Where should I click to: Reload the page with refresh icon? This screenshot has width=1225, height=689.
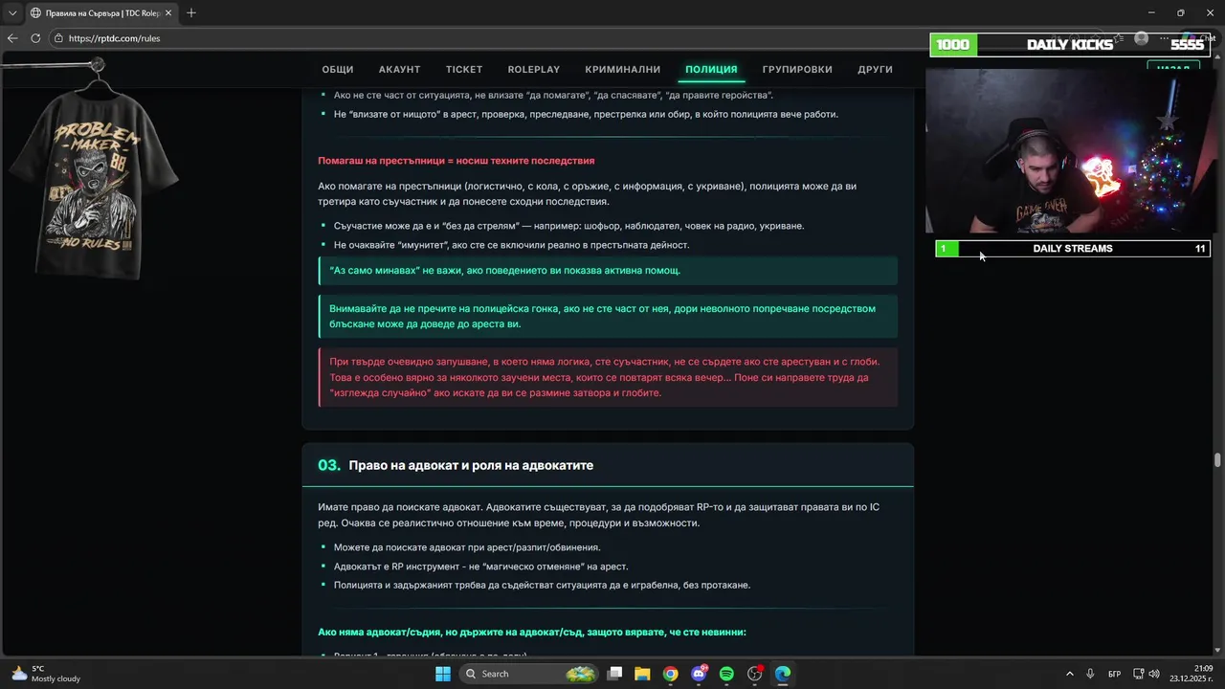35,38
